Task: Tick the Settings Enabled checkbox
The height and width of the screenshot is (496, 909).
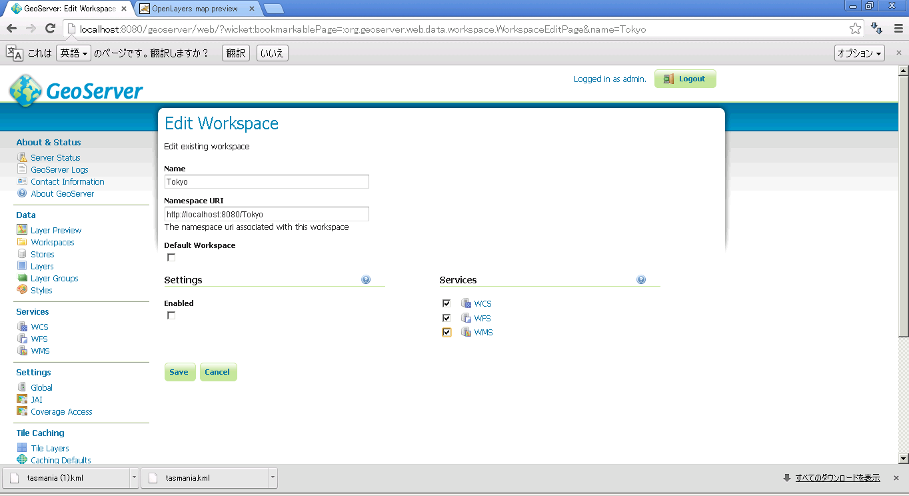Action: click(x=171, y=315)
